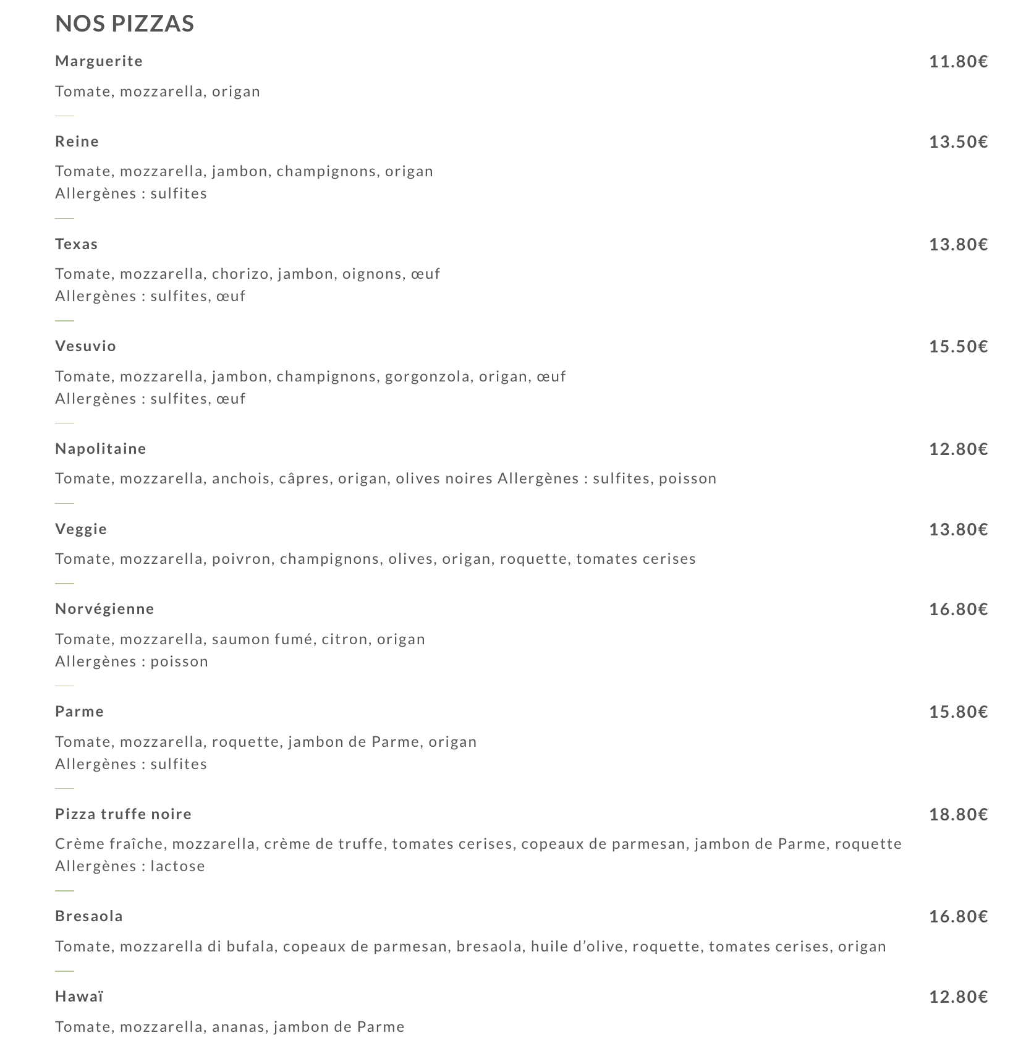Click the Reine pizza ingredients line
This screenshot has width=1026, height=1051.
pyautogui.click(x=244, y=171)
